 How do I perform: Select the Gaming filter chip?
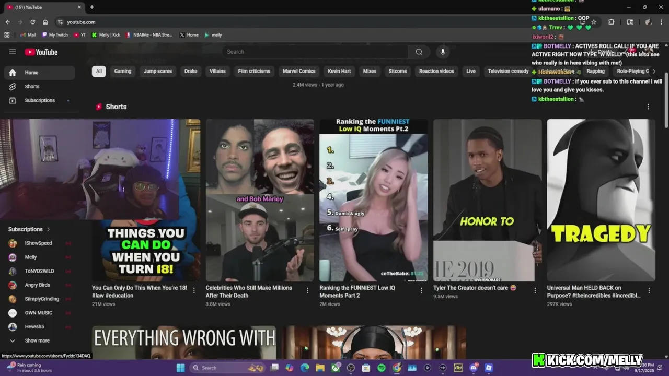[123, 71]
